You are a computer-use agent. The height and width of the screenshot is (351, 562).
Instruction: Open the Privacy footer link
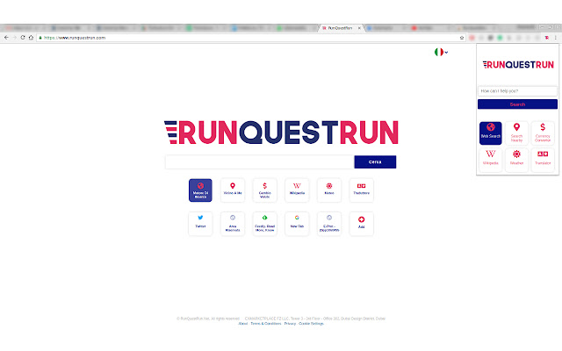(290, 324)
